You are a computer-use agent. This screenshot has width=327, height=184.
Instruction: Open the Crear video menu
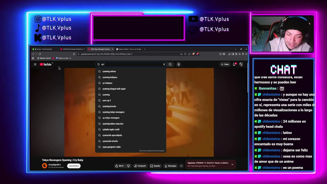pyautogui.click(x=225, y=64)
